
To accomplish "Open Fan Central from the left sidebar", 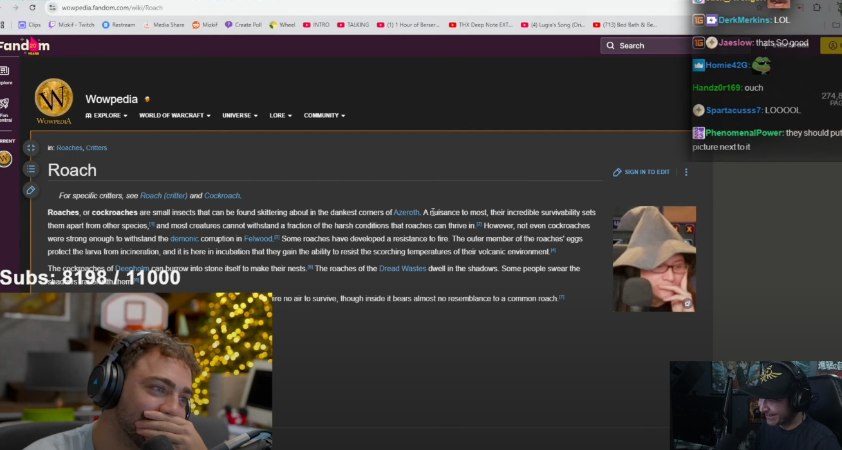I will [x=6, y=106].
